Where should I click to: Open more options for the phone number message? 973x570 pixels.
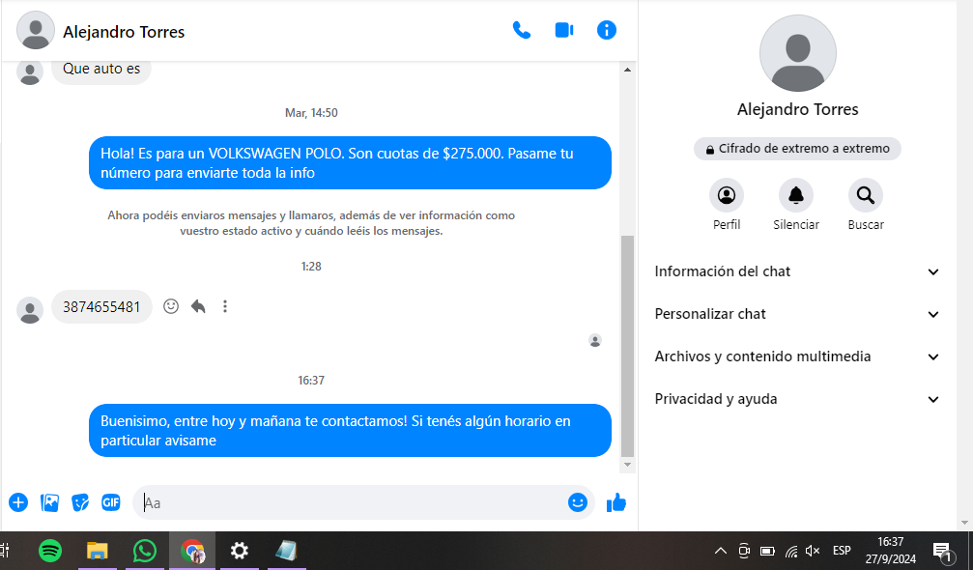225,306
